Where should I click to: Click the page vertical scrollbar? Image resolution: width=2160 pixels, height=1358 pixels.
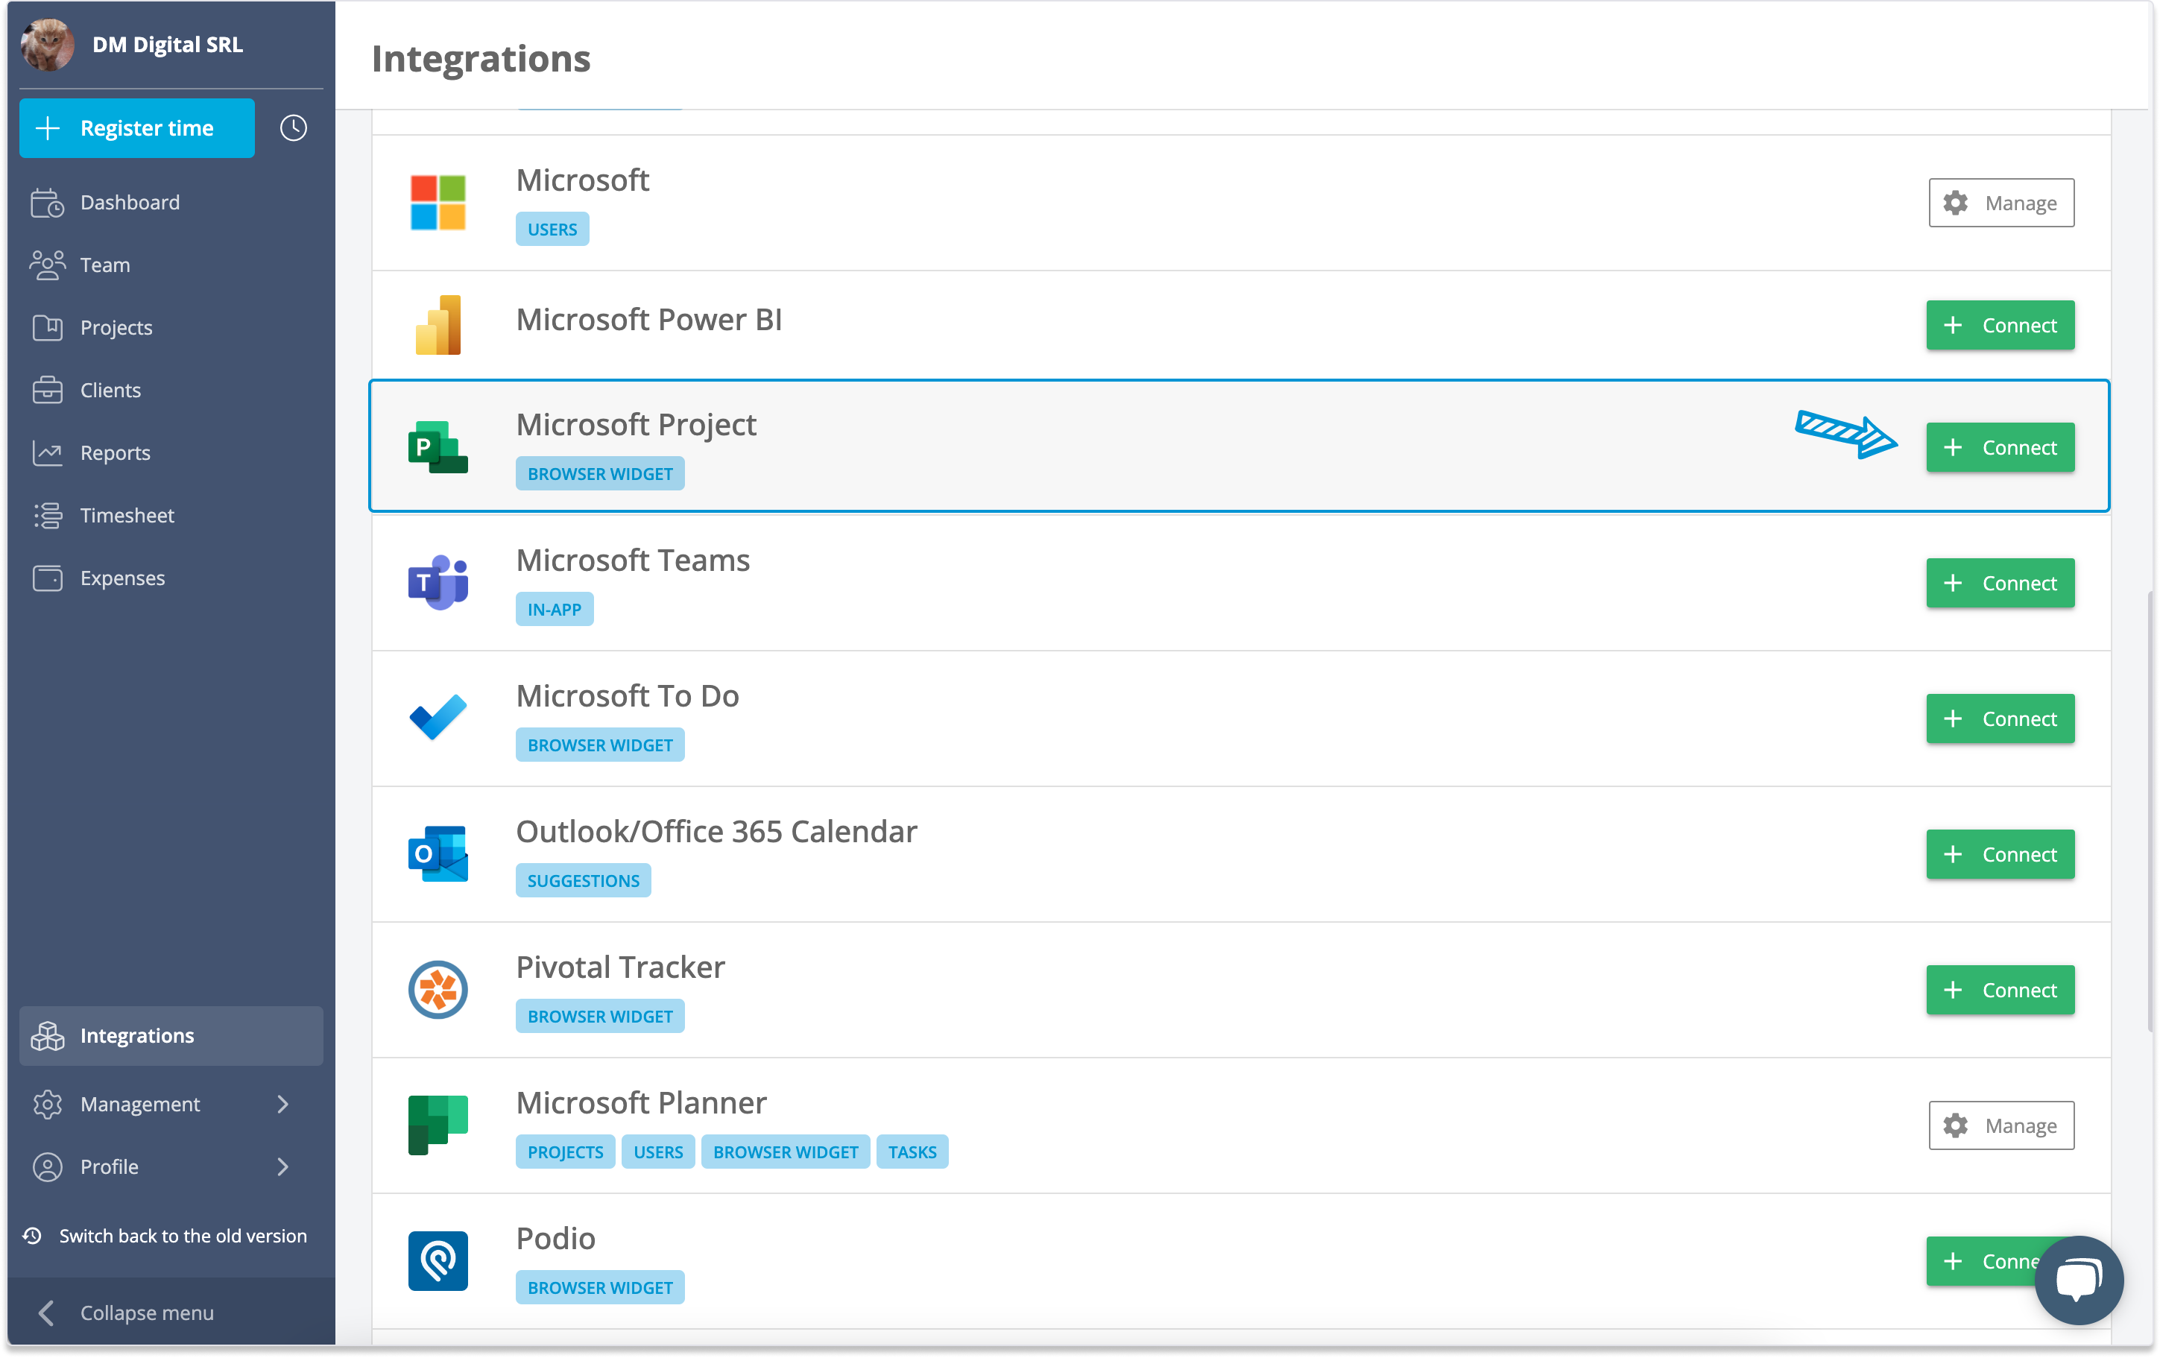2150,812
